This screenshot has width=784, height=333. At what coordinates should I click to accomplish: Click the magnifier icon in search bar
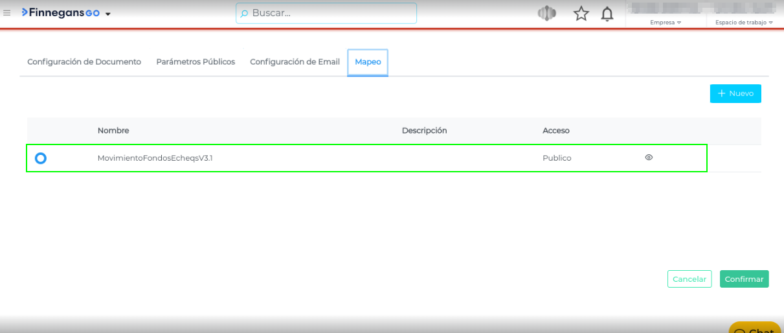pos(244,14)
